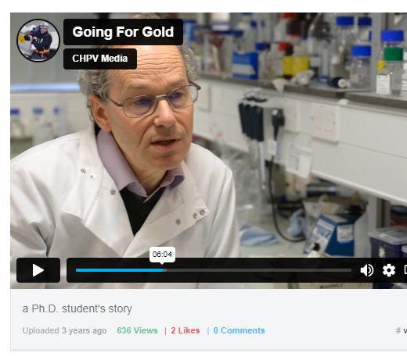Viewport: 407px width, 360px height.
Task: Click the hashtag tag at right edge
Action: [x=402, y=330]
